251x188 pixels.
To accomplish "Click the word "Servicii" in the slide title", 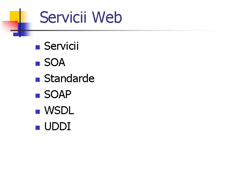I will [x=63, y=17].
